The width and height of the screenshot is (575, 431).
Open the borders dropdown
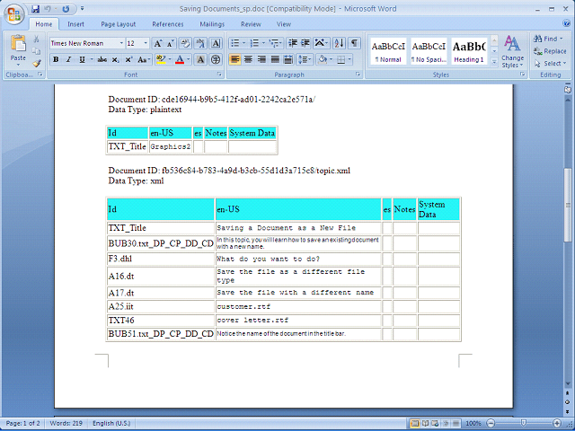pos(349,59)
